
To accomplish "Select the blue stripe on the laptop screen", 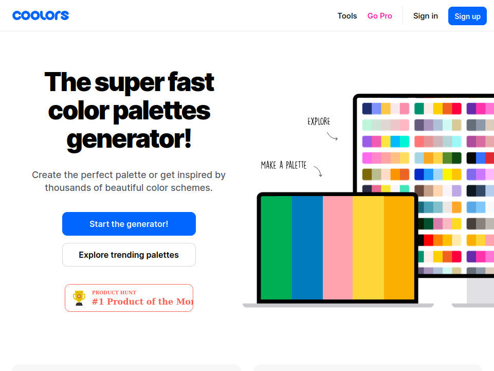I will pyautogui.click(x=307, y=248).
